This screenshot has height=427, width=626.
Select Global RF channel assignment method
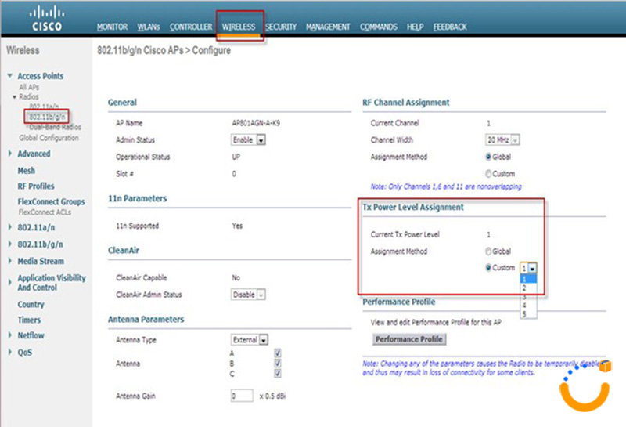point(490,157)
